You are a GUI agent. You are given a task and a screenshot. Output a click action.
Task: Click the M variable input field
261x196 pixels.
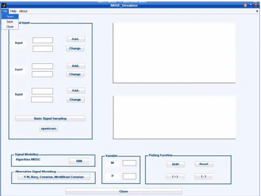129,163
